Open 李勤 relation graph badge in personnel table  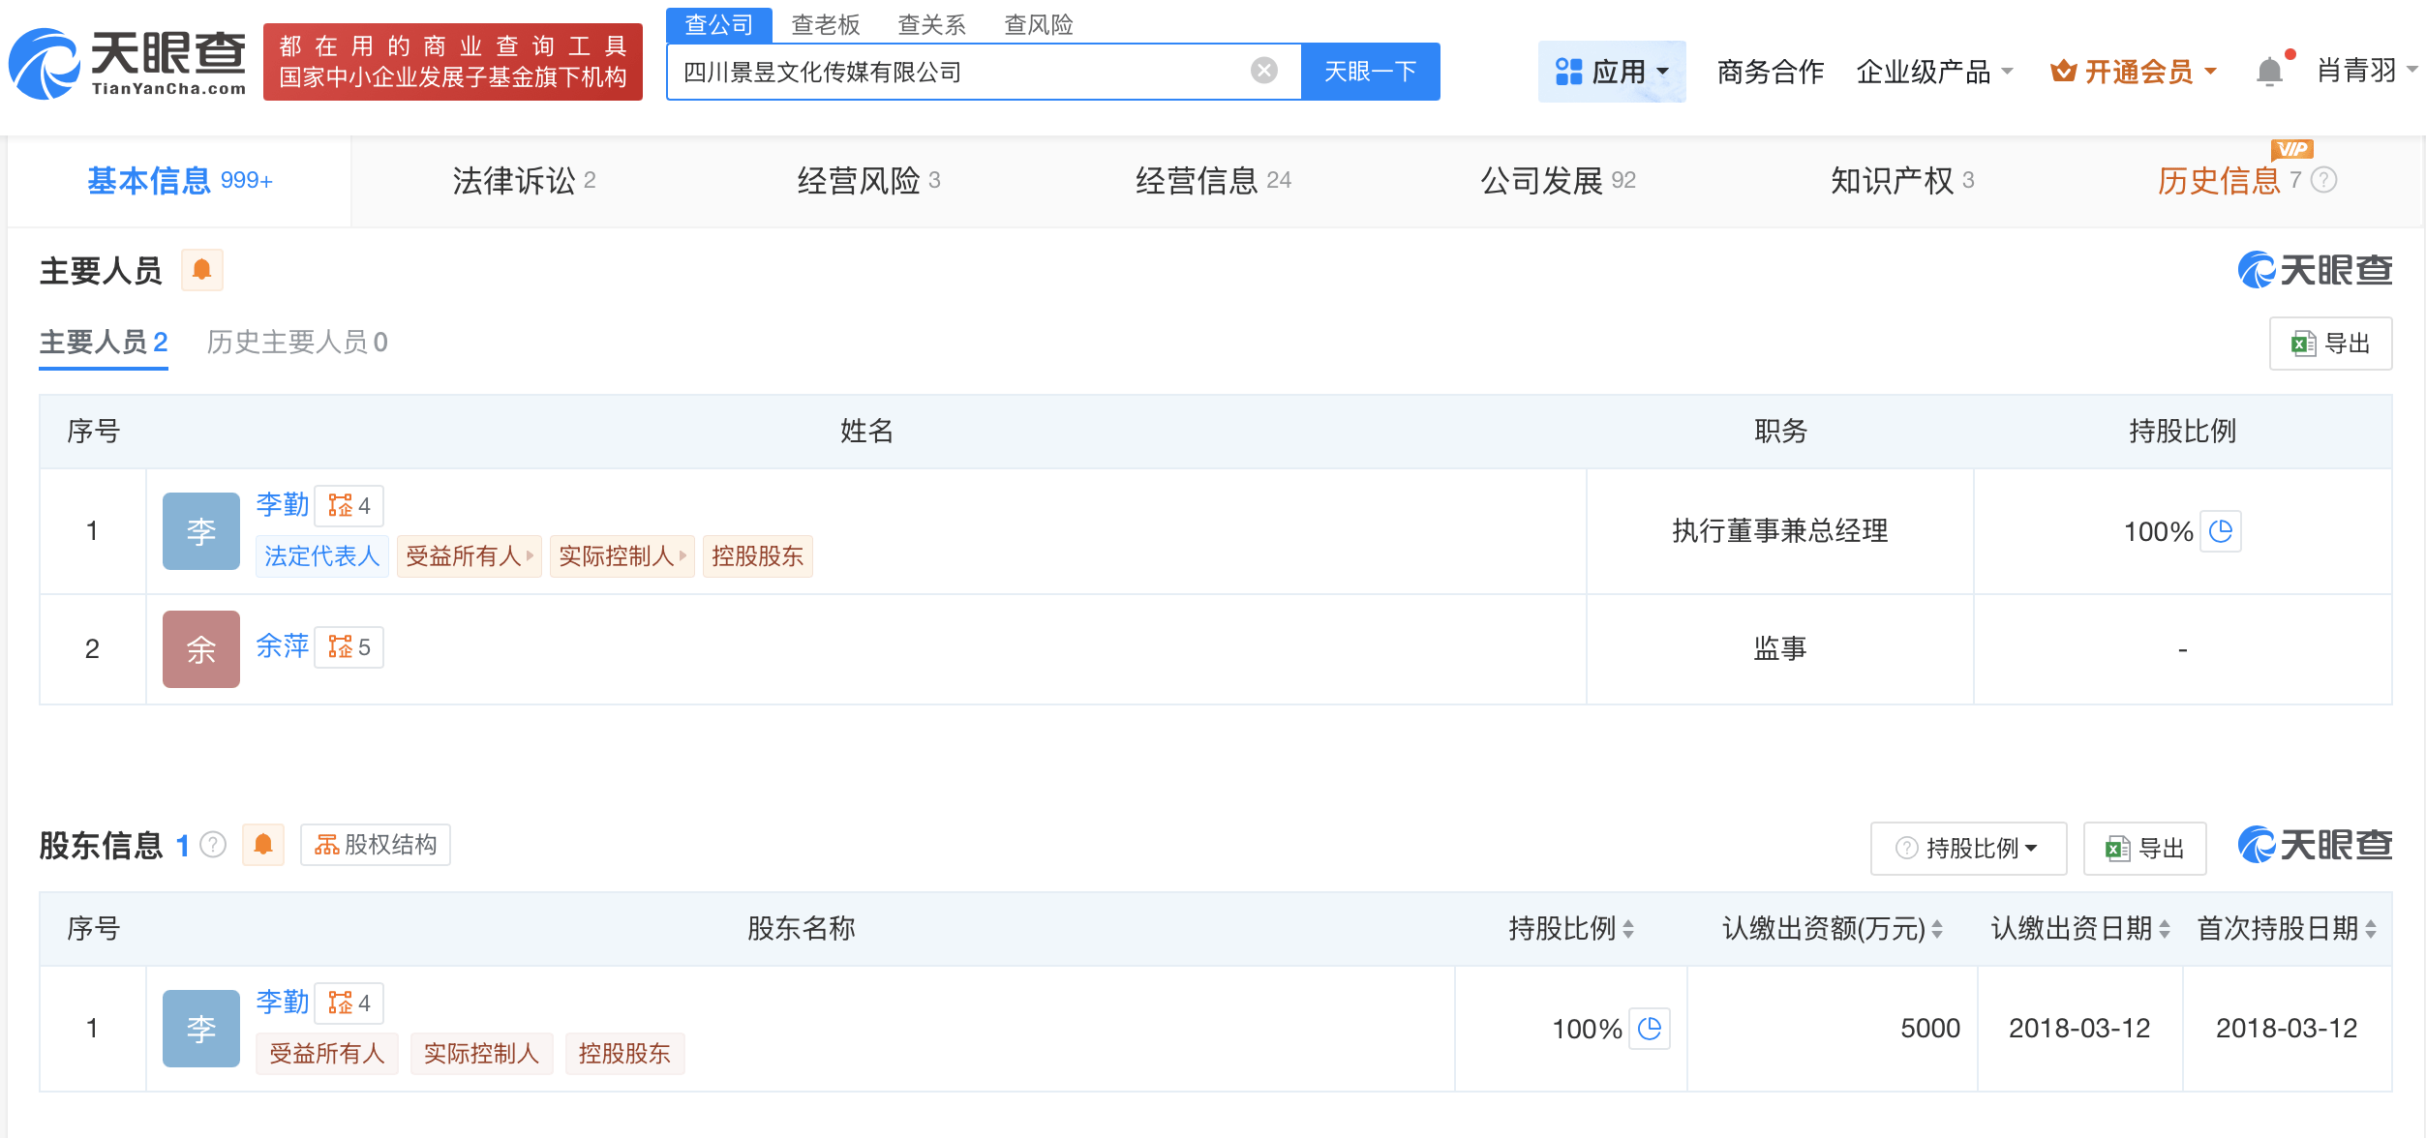coord(349,505)
